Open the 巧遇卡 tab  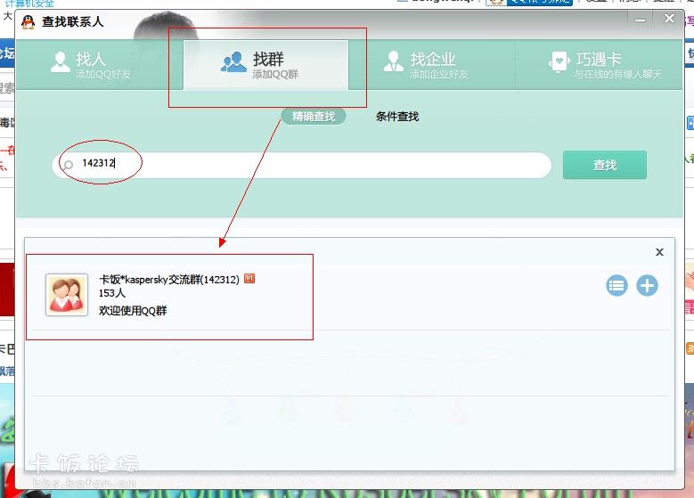coord(599,65)
